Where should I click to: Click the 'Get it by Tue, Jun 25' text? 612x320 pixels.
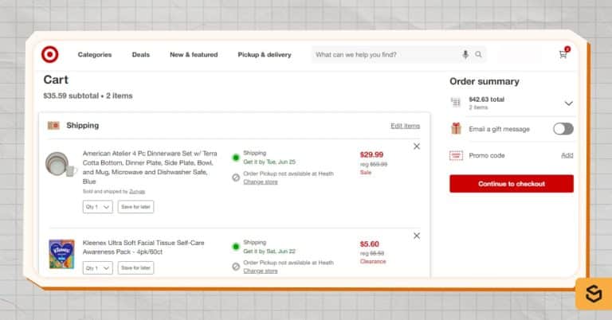(269, 162)
